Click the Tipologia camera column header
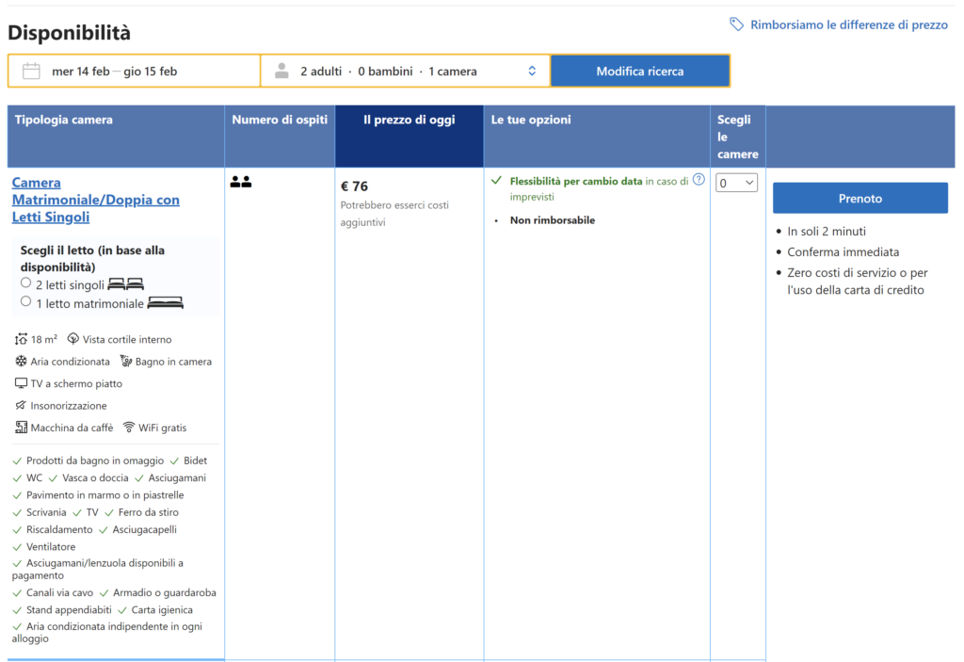964x662 pixels. [63, 120]
